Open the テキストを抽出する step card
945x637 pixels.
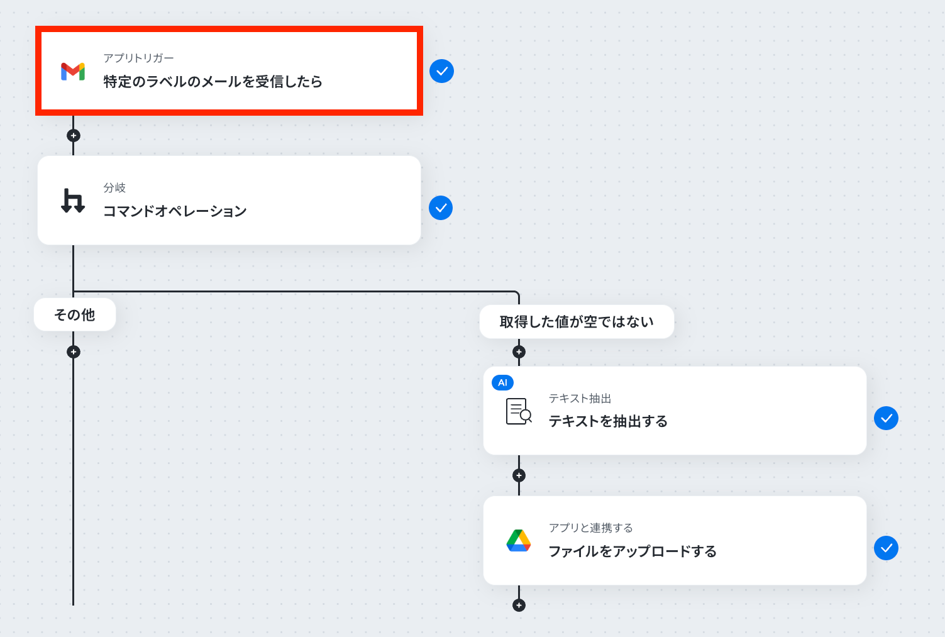pyautogui.click(x=675, y=411)
